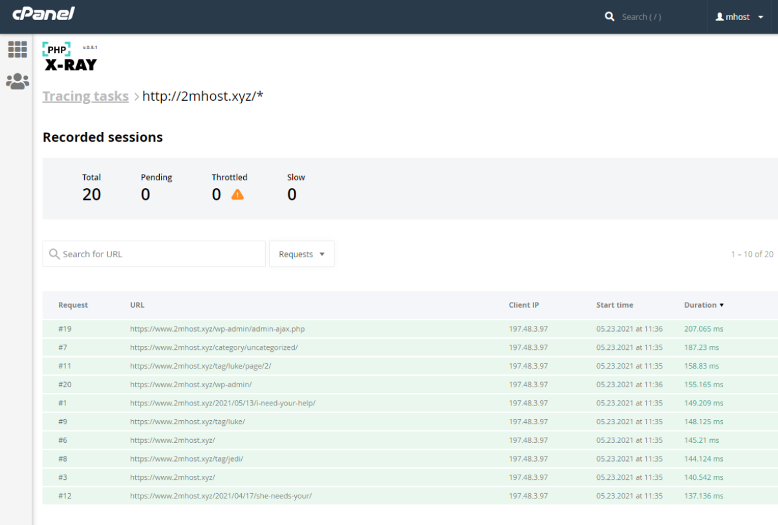
Task: Click the user silhouette icon beside mhost
Action: pyautogui.click(x=719, y=17)
